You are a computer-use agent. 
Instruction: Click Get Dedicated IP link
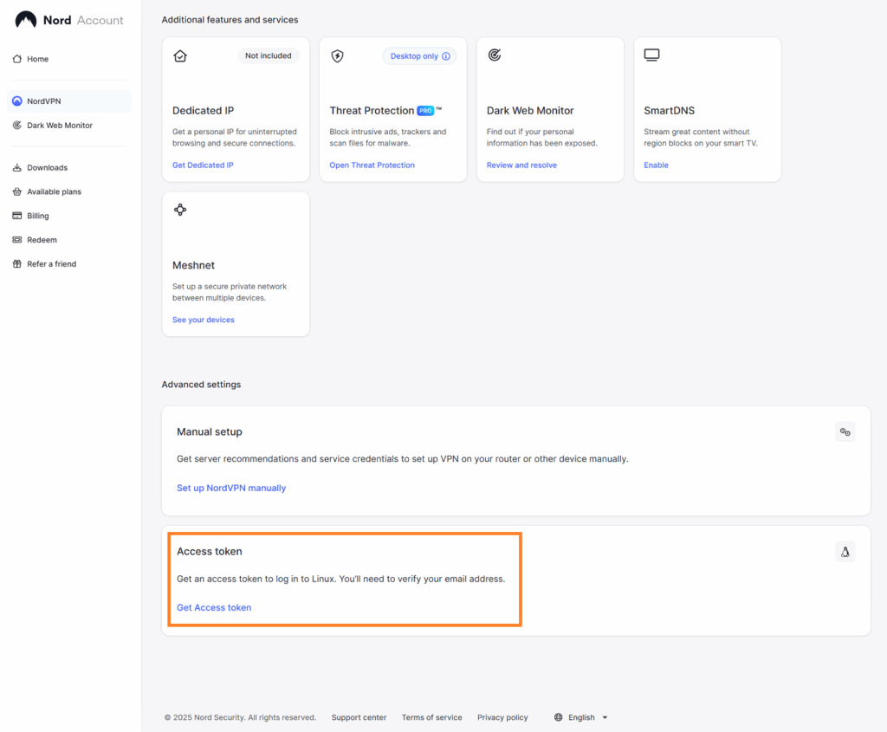(x=203, y=165)
